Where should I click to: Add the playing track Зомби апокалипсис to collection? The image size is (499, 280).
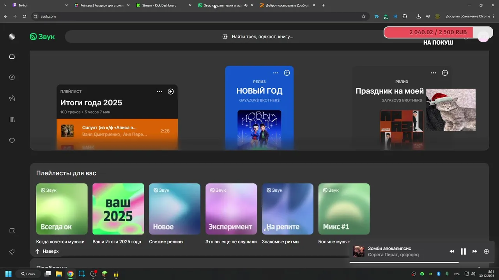486,251
